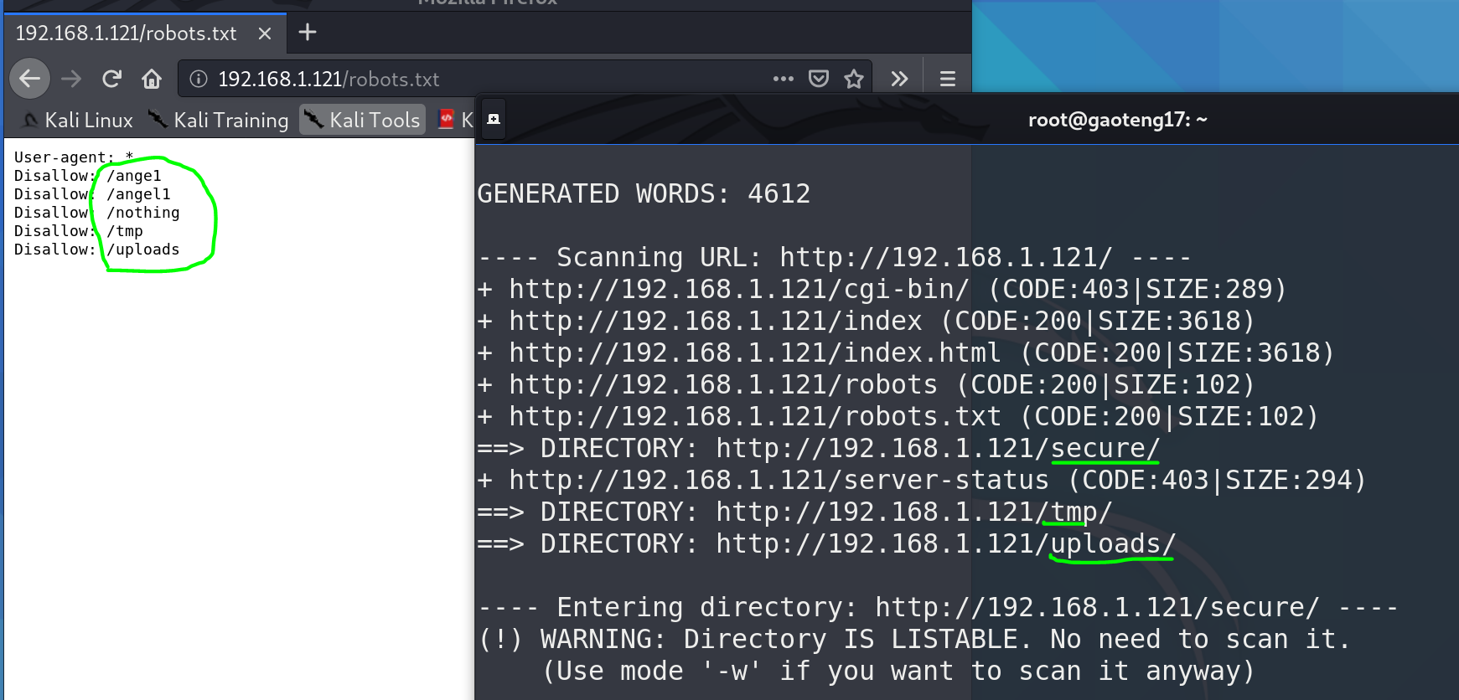Open a new browser tab
This screenshot has height=700, width=1459.
pos(308,33)
